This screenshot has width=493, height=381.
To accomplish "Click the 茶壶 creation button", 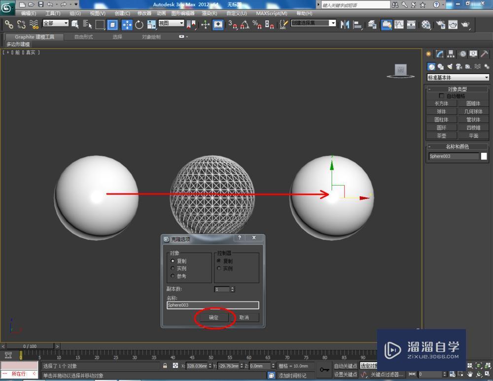I will pos(441,135).
